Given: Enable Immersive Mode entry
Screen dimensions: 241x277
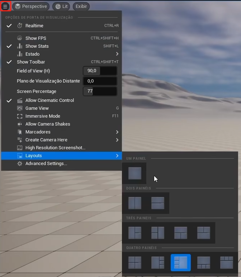Looking at the screenshot, I should coord(61,116).
